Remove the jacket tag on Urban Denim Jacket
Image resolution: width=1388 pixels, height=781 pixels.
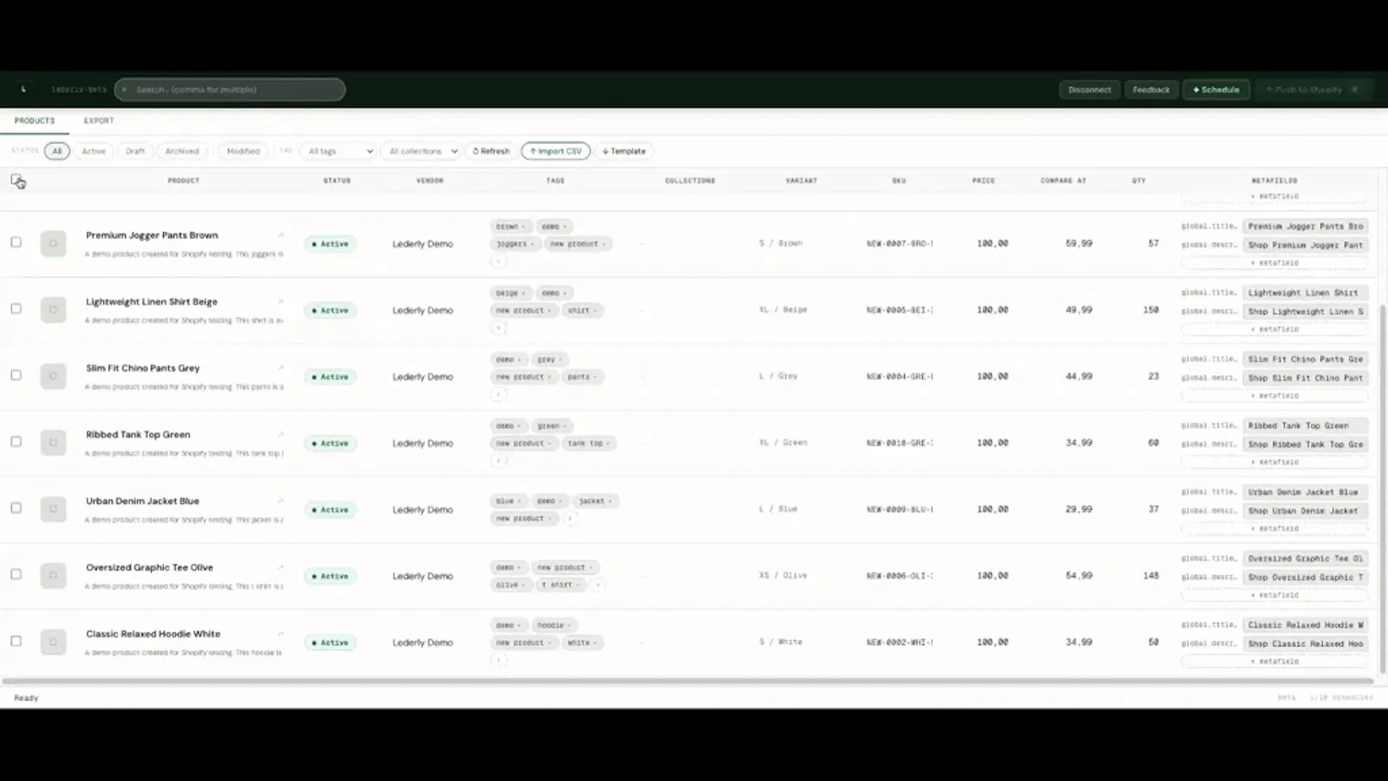(610, 501)
